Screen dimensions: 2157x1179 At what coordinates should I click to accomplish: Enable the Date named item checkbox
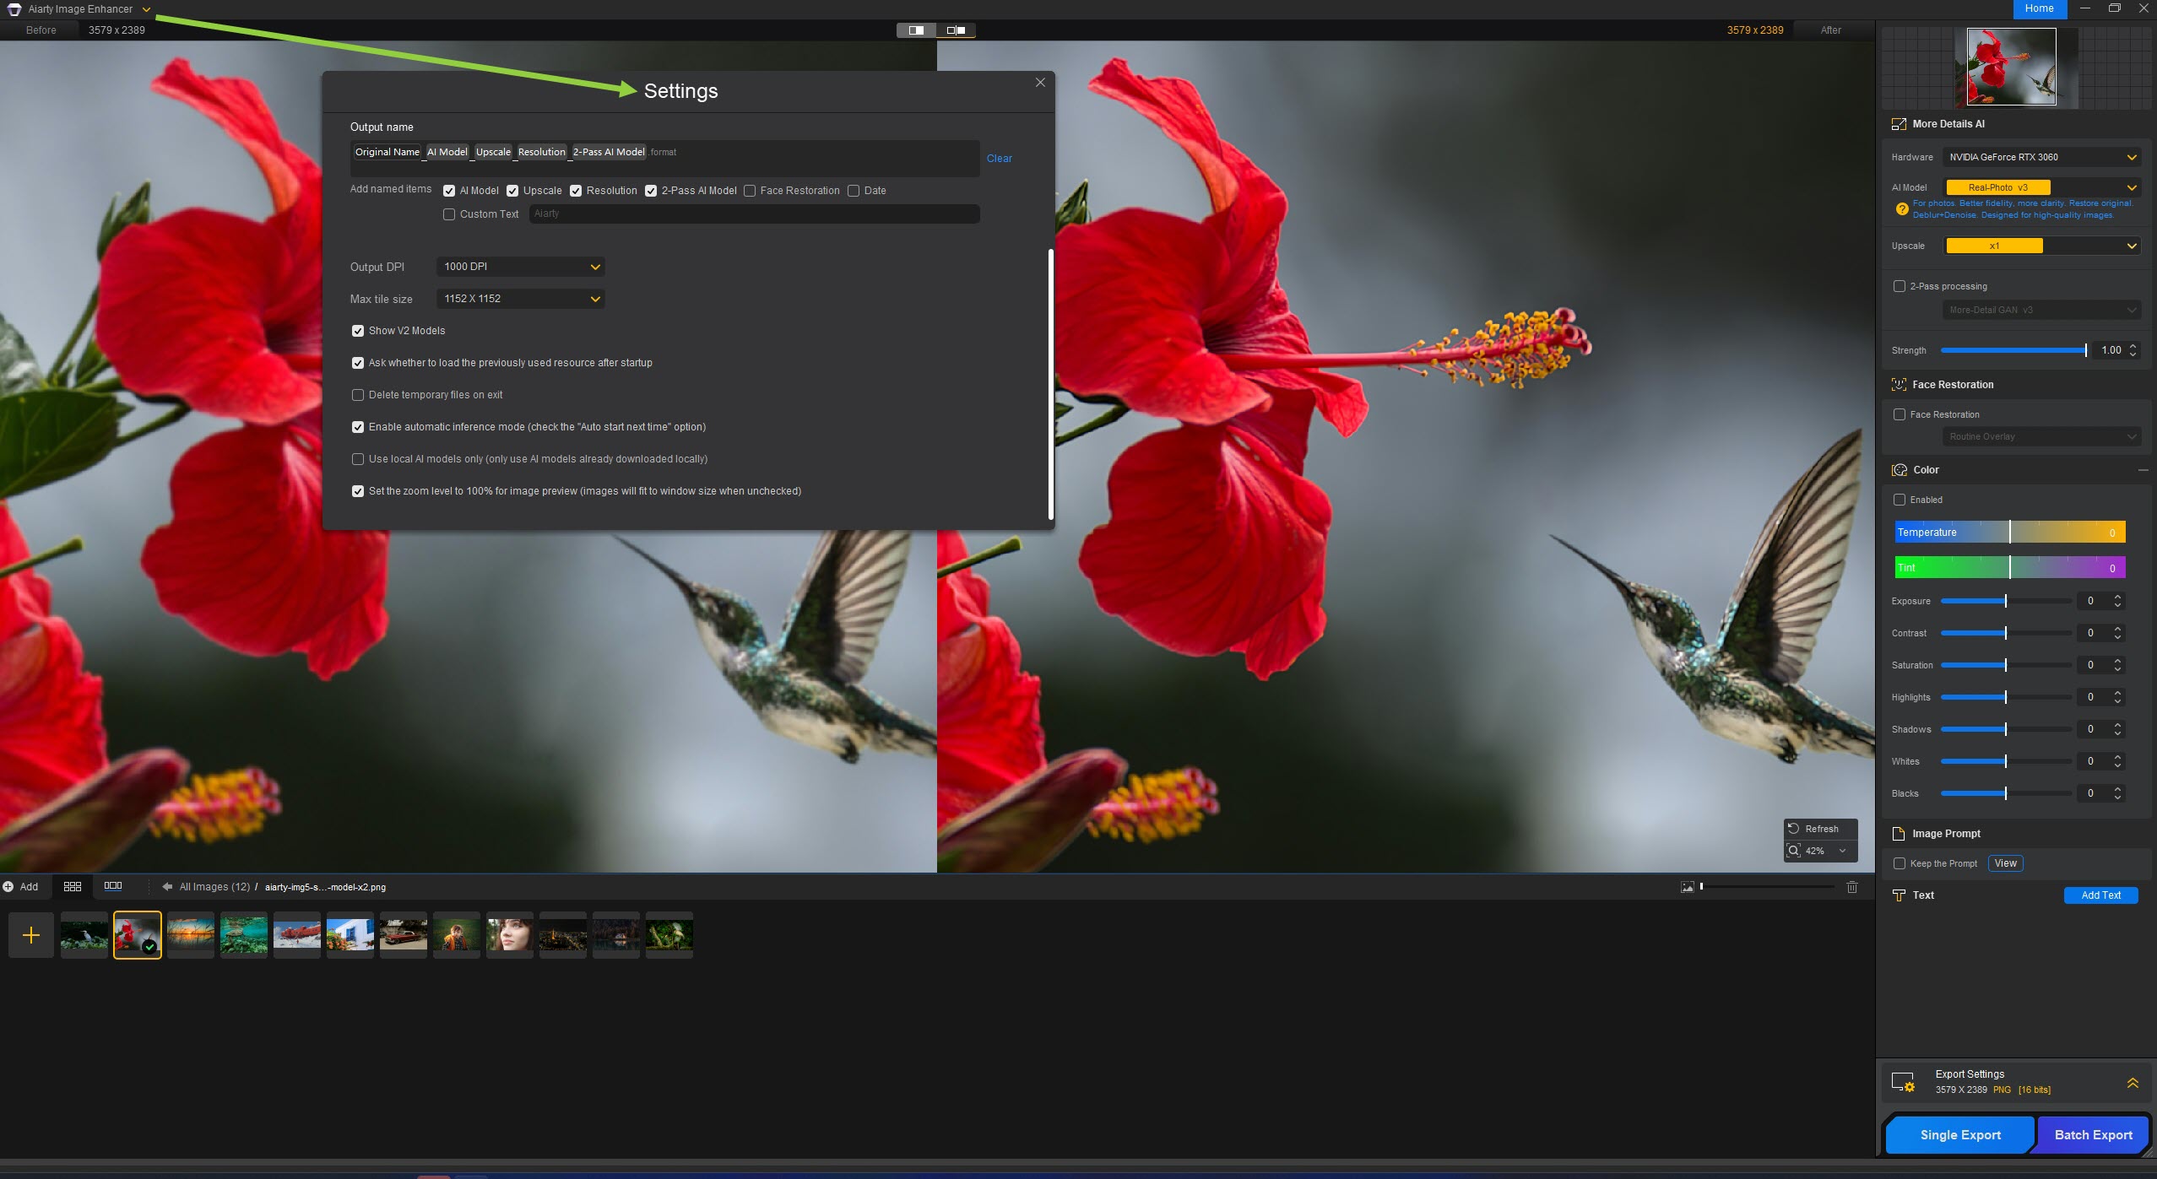coord(854,191)
